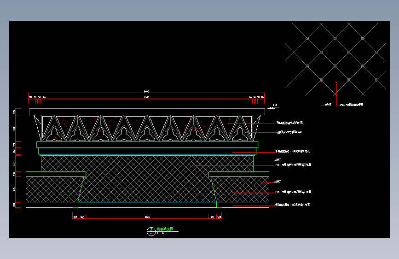Select the 4700 bottom dimension text

[147, 217]
